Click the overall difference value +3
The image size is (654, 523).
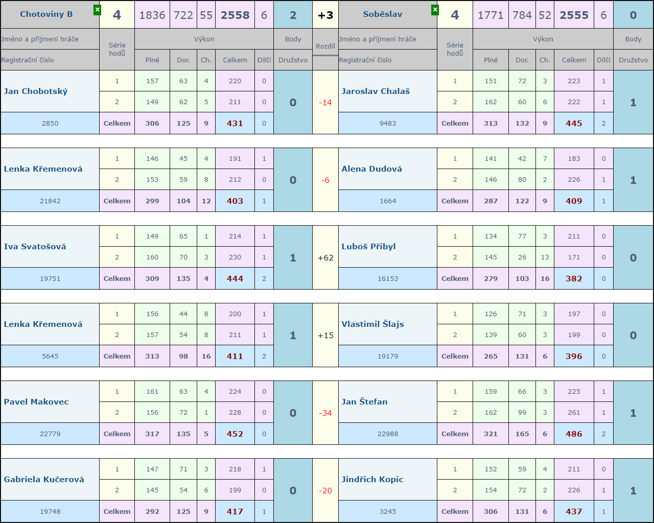tap(325, 15)
